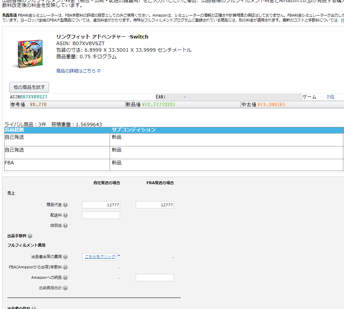Image resolution: width=344 pixels, height=309 pixels.
Task: Open the 商品の詳細はこちら link
Action: click(76, 71)
